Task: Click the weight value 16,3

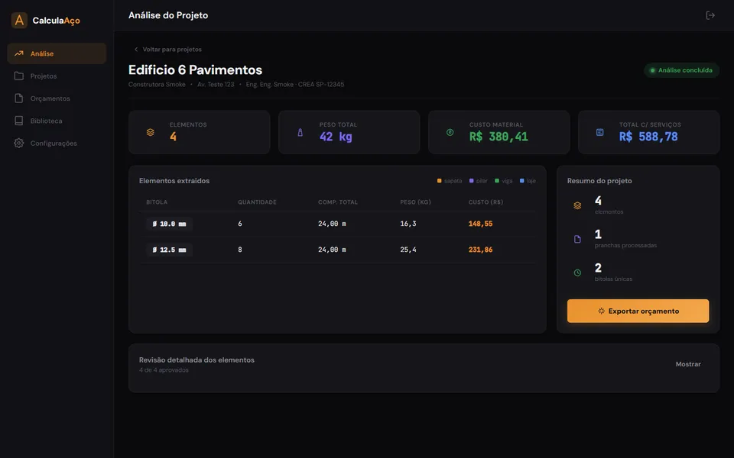Action: point(408,224)
